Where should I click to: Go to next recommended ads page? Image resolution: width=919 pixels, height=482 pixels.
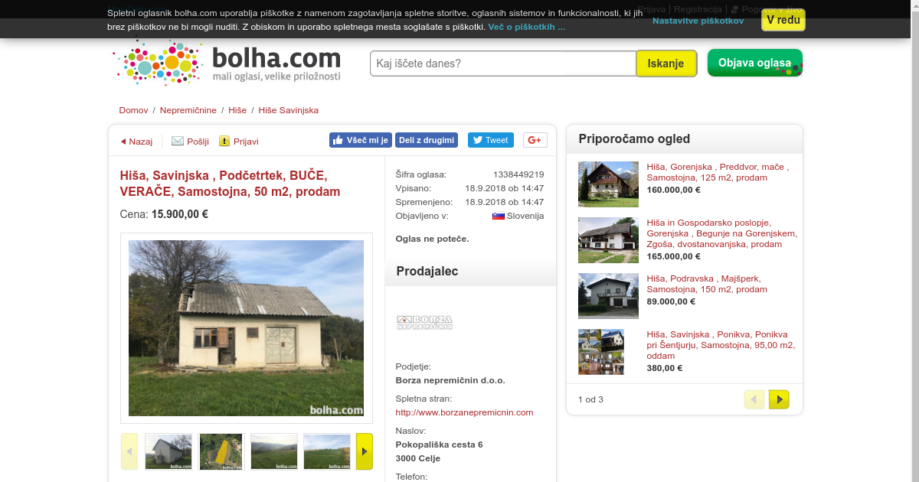(x=779, y=399)
